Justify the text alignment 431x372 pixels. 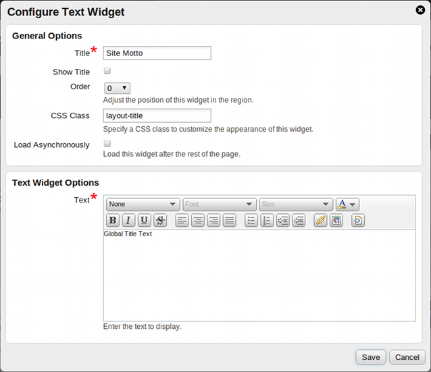230,221
